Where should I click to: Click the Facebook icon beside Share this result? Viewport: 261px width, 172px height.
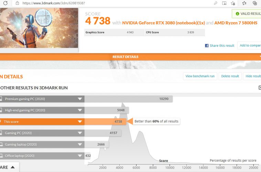coord(207,46)
